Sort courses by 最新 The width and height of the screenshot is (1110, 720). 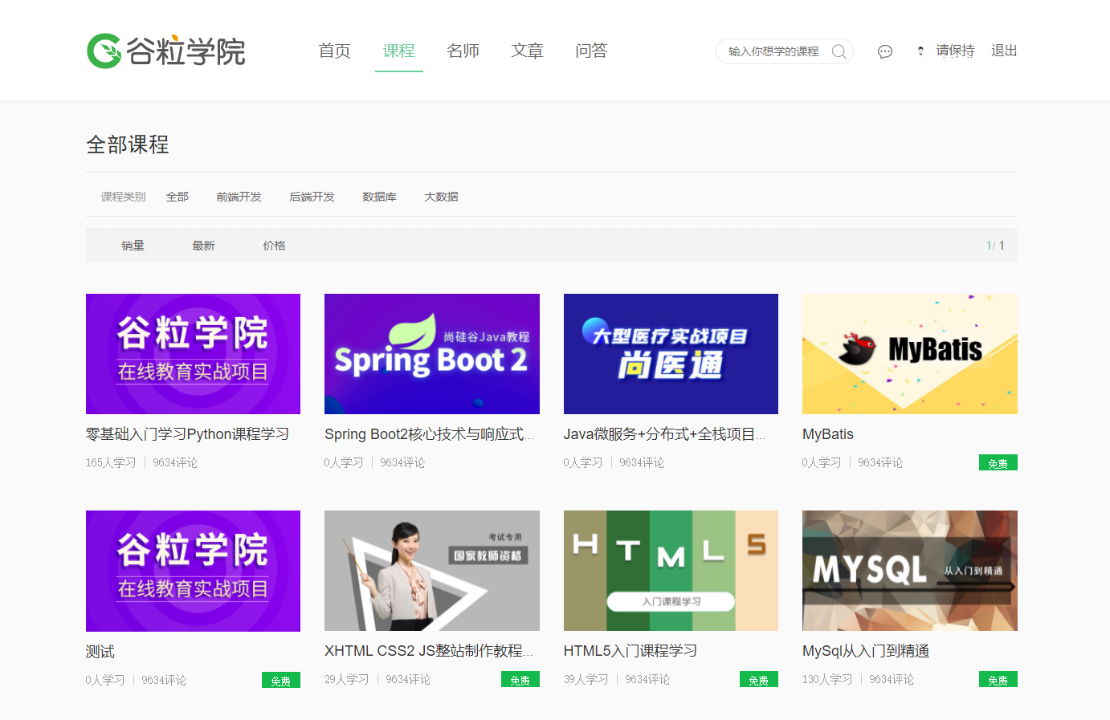204,246
